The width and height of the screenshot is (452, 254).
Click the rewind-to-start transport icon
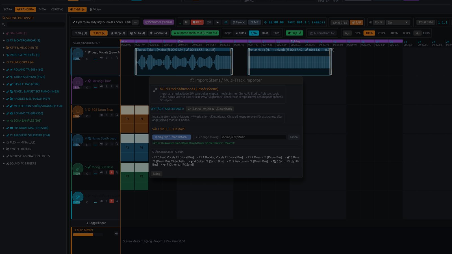186,22
